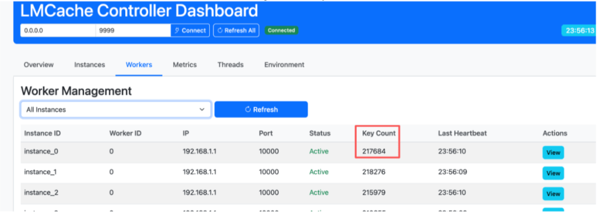597x213 pixels.
Task: Click the Instance ID column header
Action: click(x=42, y=133)
